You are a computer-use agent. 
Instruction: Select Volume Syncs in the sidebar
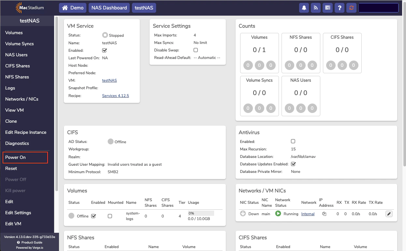tap(20, 44)
